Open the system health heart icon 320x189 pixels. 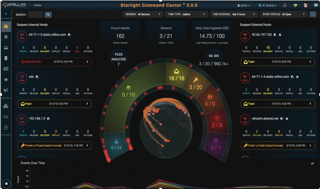295,5
